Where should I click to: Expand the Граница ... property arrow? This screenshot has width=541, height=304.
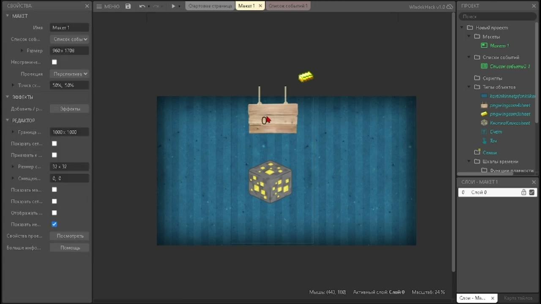point(13,132)
